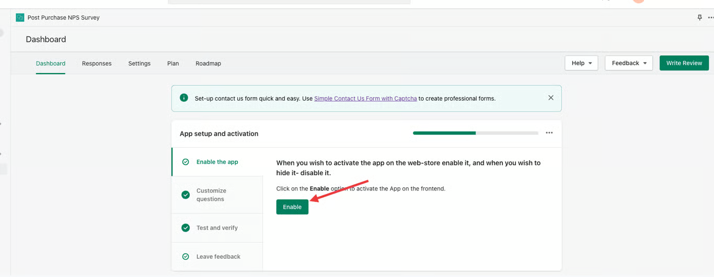Click the App setup and activation heading

coord(219,134)
